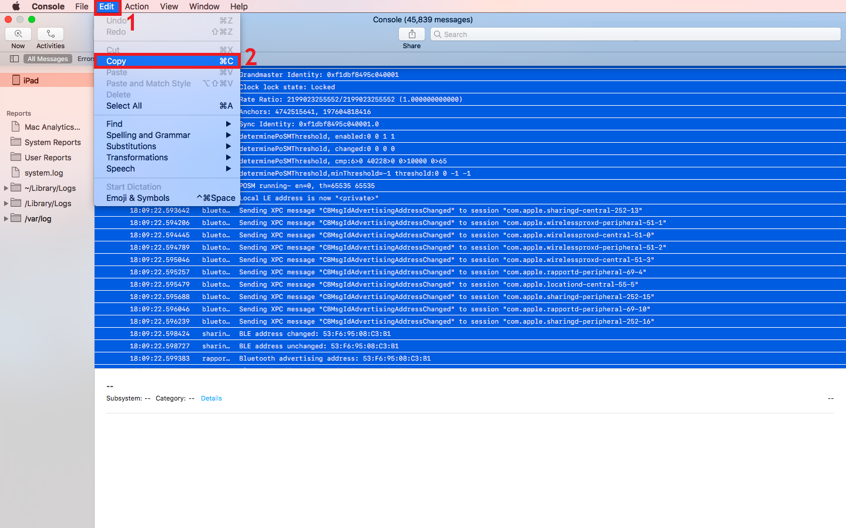Select the 'POSM running' log row
Screen dimensions: 846x528
click(543, 186)
